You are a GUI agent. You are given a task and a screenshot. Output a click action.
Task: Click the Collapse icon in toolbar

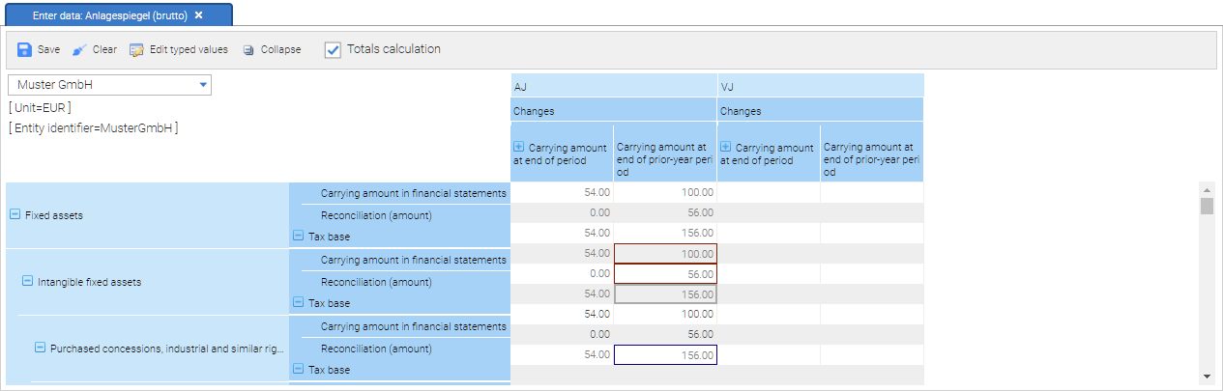click(x=249, y=49)
